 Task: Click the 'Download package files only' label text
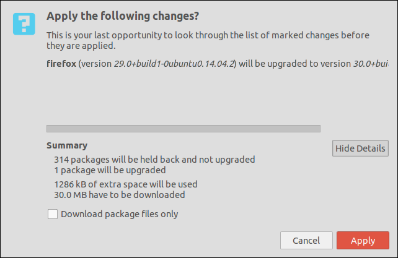click(119, 214)
